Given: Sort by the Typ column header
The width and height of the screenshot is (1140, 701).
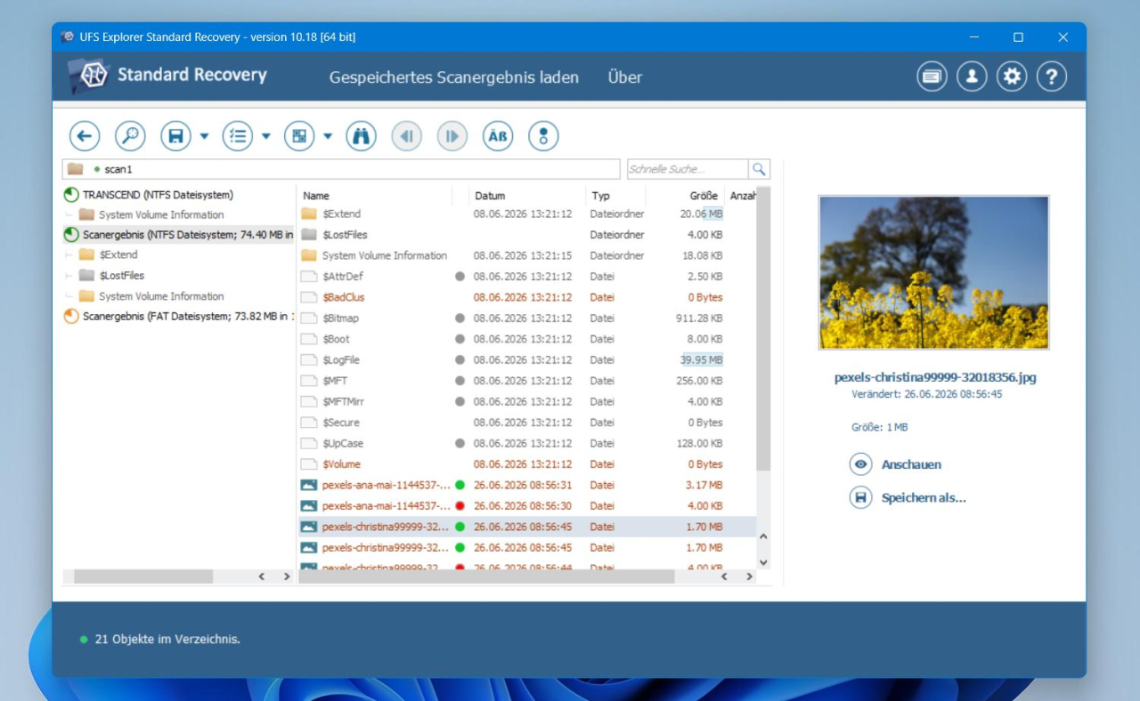Looking at the screenshot, I should [x=616, y=196].
